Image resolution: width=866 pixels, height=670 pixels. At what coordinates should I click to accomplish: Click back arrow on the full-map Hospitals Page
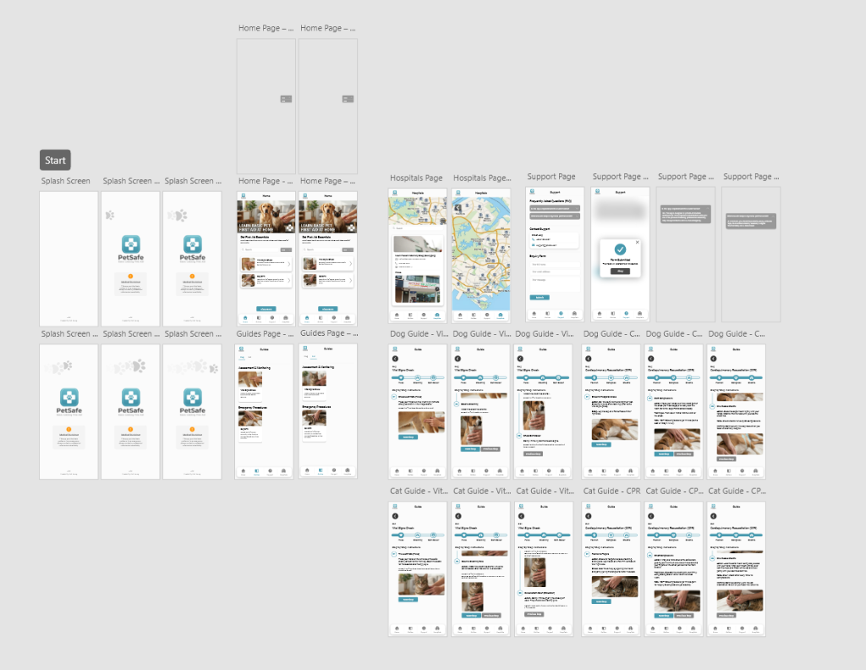pyautogui.click(x=458, y=208)
